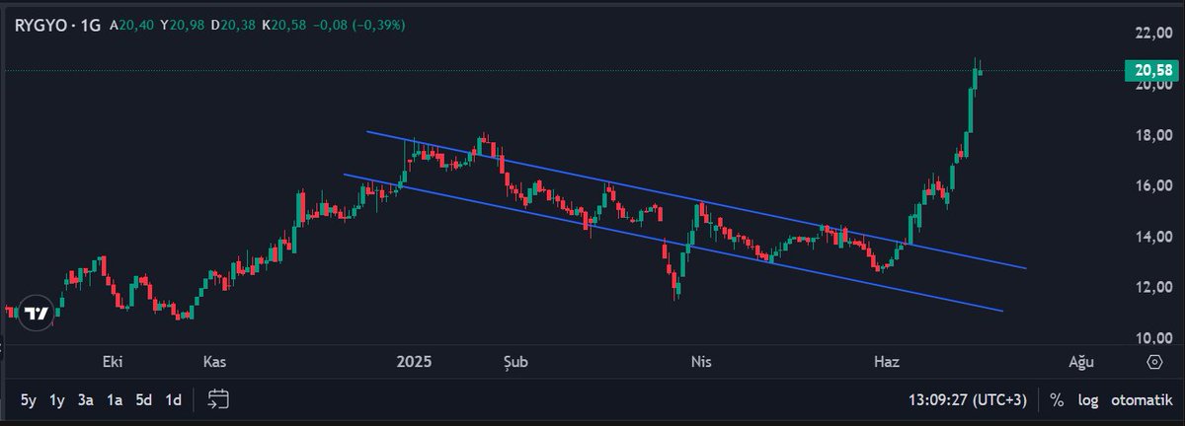Viewport: 1185px width, 426px height.
Task: Click the 22,00 price axis label
Action: click(1152, 34)
